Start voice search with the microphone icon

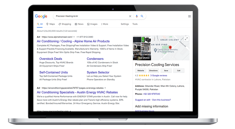coord(137,16)
